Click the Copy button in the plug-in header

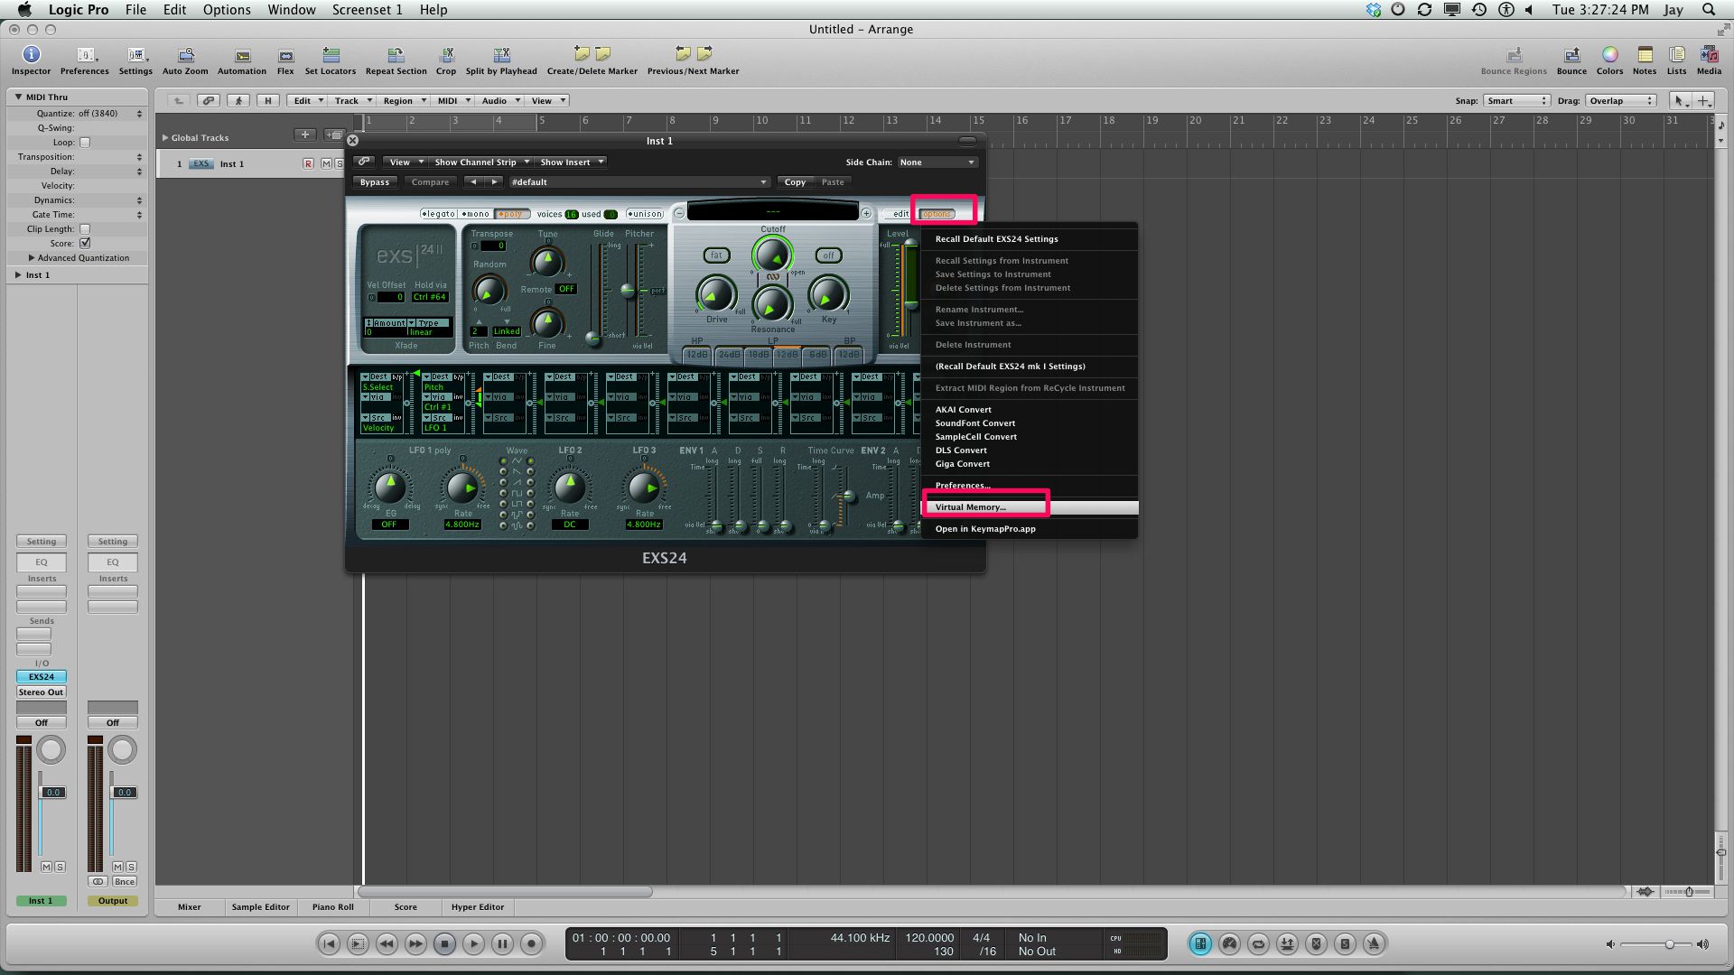(795, 182)
